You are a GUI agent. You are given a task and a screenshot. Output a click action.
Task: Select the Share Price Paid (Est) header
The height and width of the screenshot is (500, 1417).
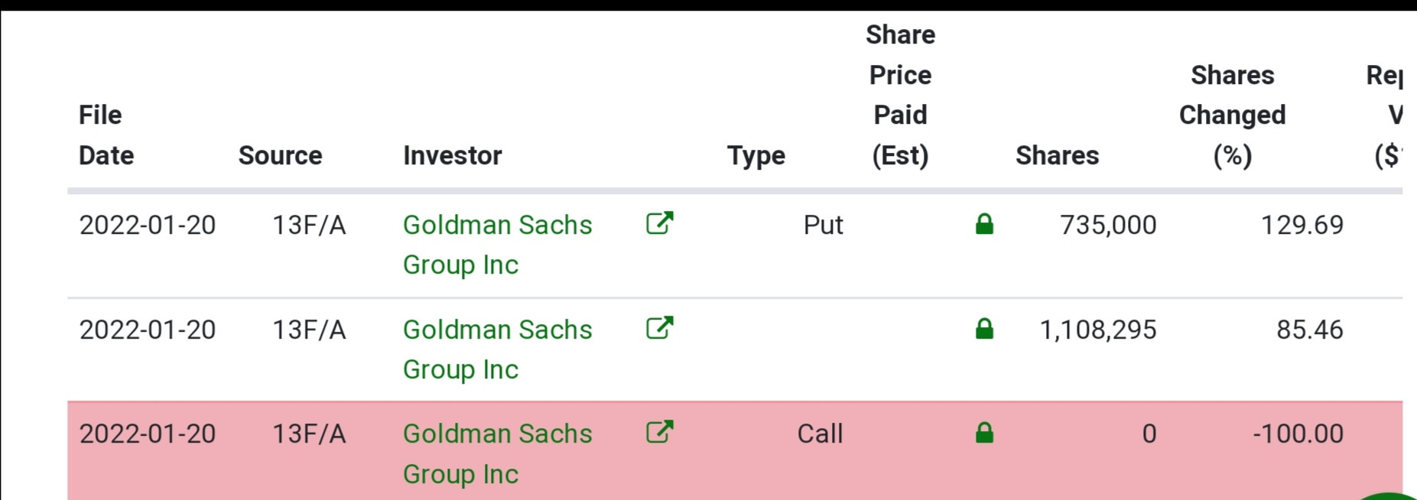tap(899, 95)
